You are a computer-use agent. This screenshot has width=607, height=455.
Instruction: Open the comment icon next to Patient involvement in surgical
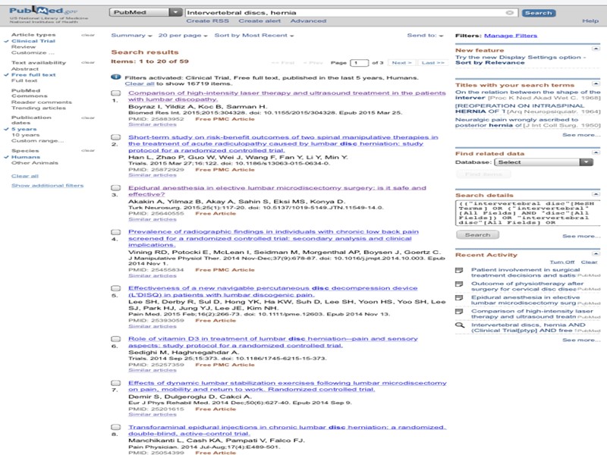point(459,270)
